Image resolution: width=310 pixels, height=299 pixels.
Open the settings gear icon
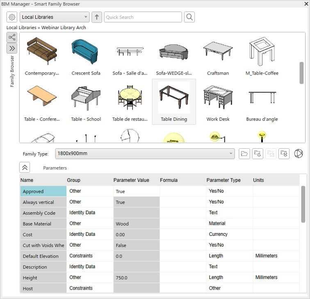pos(11,17)
